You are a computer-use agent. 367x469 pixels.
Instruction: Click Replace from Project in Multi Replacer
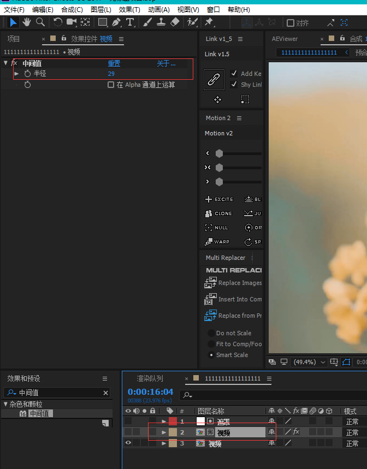[x=233, y=316]
